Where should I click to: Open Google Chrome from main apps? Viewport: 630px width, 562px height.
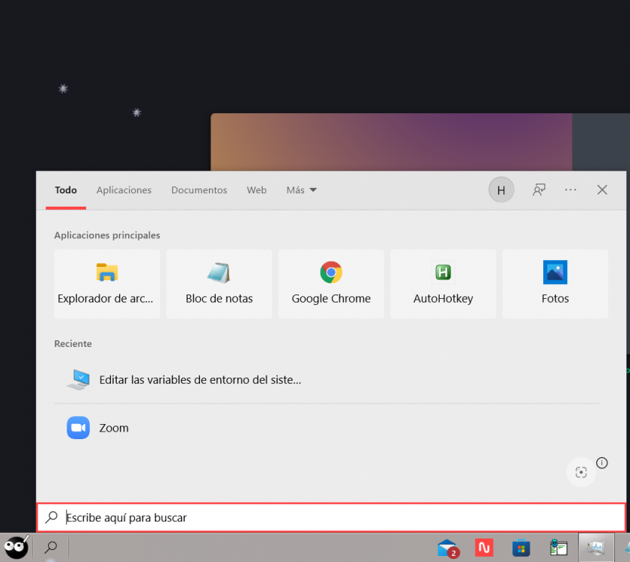331,284
